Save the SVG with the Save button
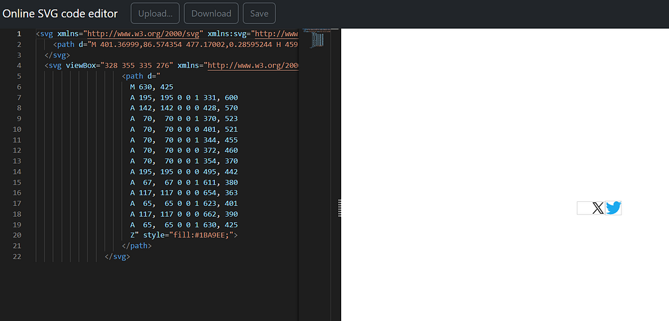This screenshot has height=321, width=669. point(259,13)
